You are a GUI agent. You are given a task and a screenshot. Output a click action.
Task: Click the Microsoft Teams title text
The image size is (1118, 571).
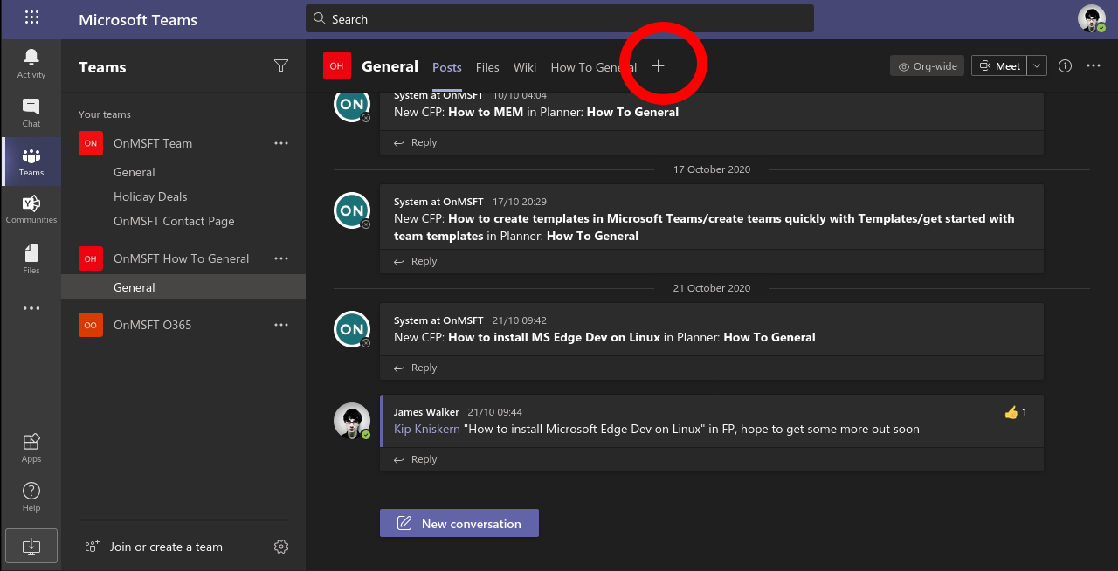coord(138,19)
